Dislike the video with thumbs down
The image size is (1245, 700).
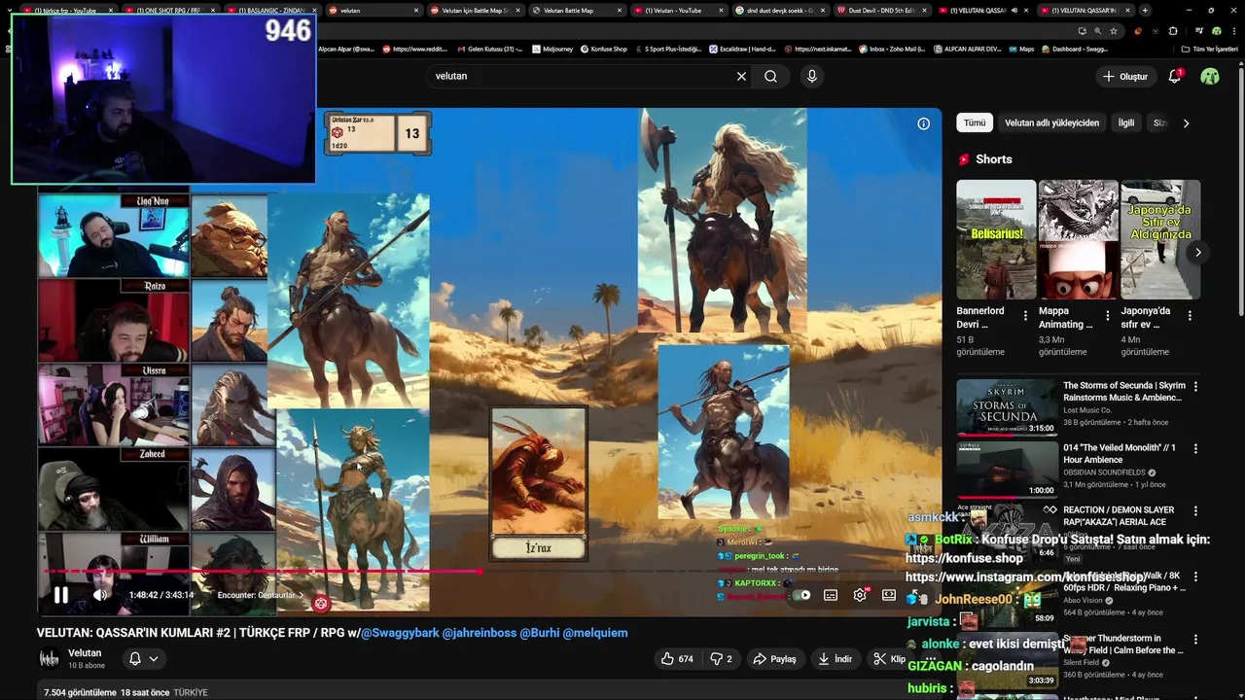pos(721,658)
